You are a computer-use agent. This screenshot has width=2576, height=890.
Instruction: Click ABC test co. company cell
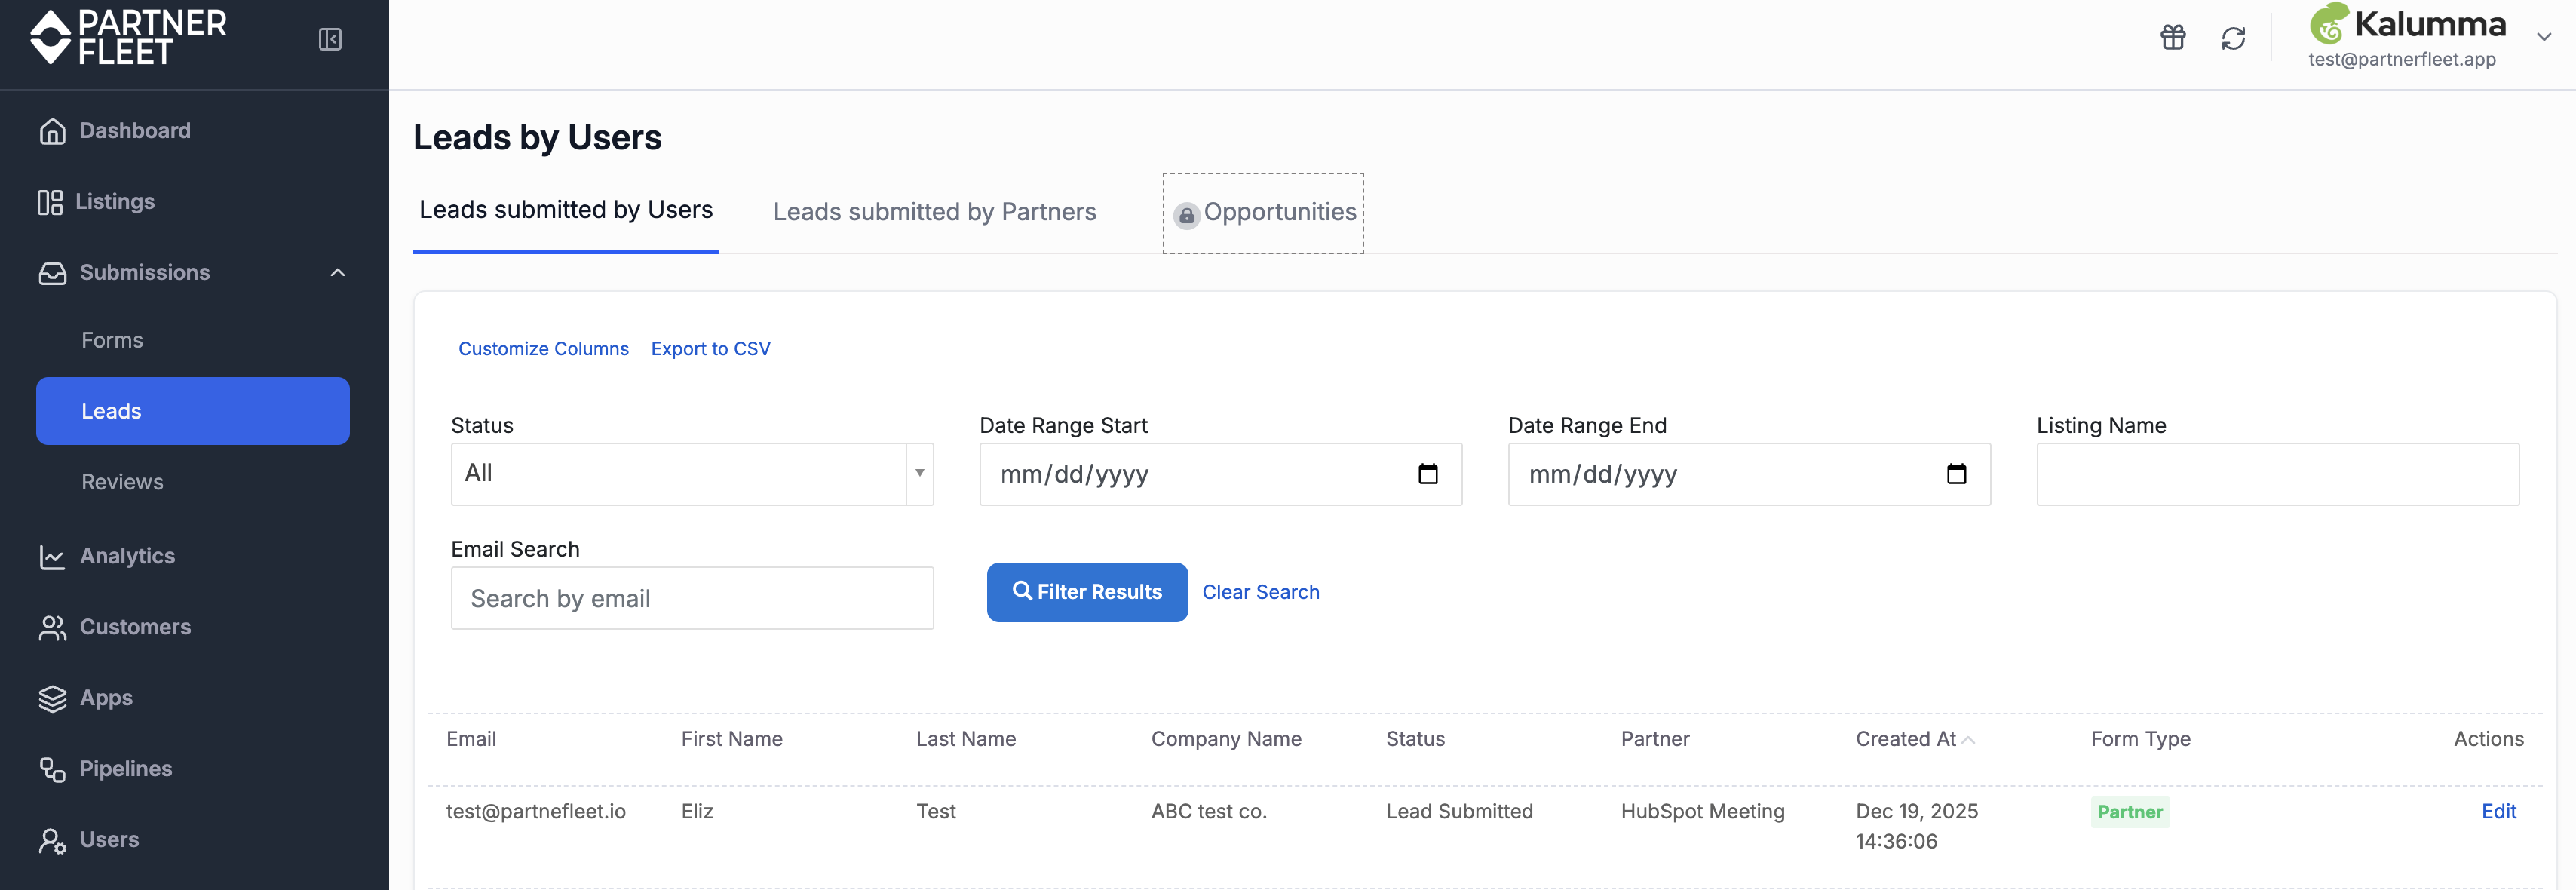click(x=1208, y=811)
